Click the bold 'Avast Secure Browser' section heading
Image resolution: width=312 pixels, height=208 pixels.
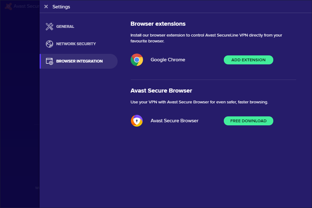coord(161,91)
